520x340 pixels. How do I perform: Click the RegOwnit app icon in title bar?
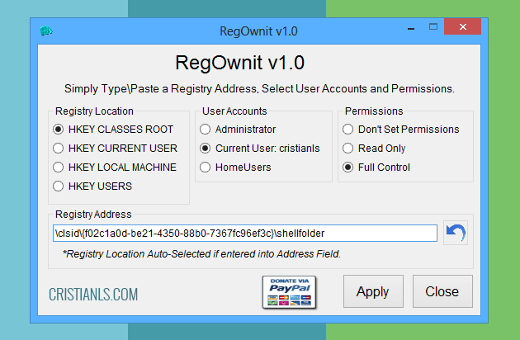tap(47, 31)
